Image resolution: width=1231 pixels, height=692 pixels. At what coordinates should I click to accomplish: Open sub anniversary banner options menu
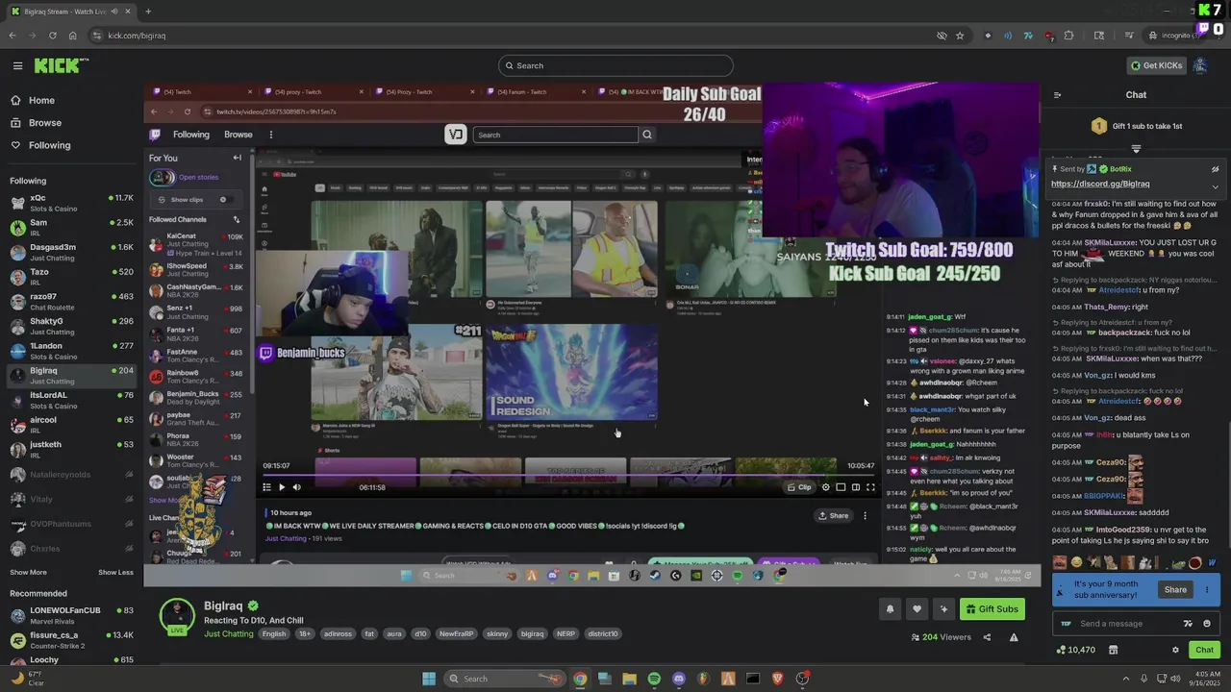point(1207,590)
